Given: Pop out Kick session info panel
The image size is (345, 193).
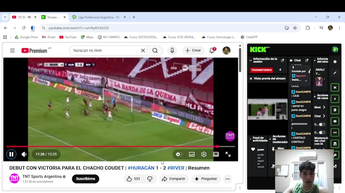Looking at the screenshot, I should [x=282, y=61].
